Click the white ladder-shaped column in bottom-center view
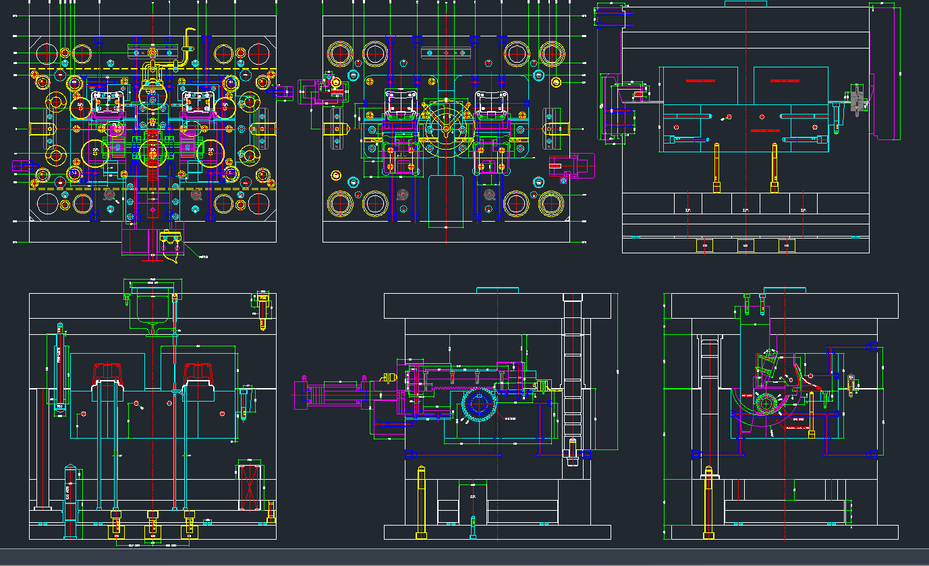The image size is (929, 566). [x=572, y=377]
